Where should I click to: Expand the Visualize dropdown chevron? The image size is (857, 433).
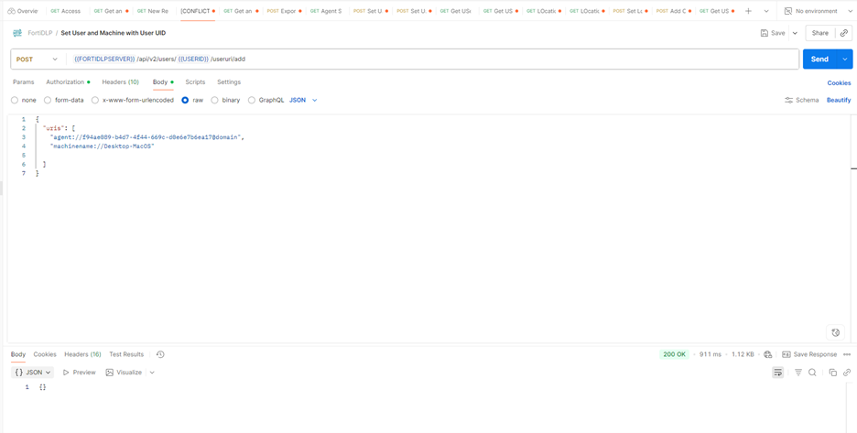(x=152, y=373)
